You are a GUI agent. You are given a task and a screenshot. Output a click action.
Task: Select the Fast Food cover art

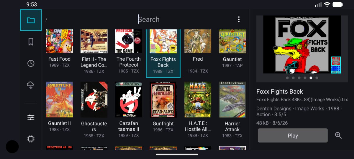pos(59,41)
